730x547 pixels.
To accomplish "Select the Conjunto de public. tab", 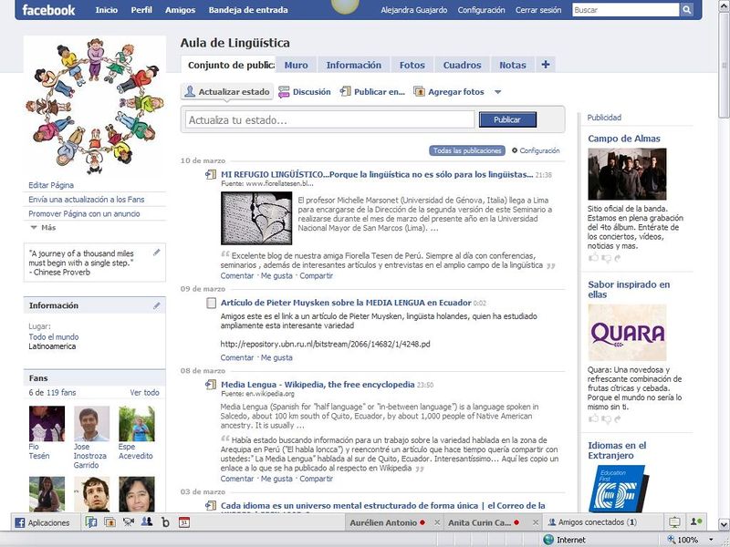I will click(228, 65).
